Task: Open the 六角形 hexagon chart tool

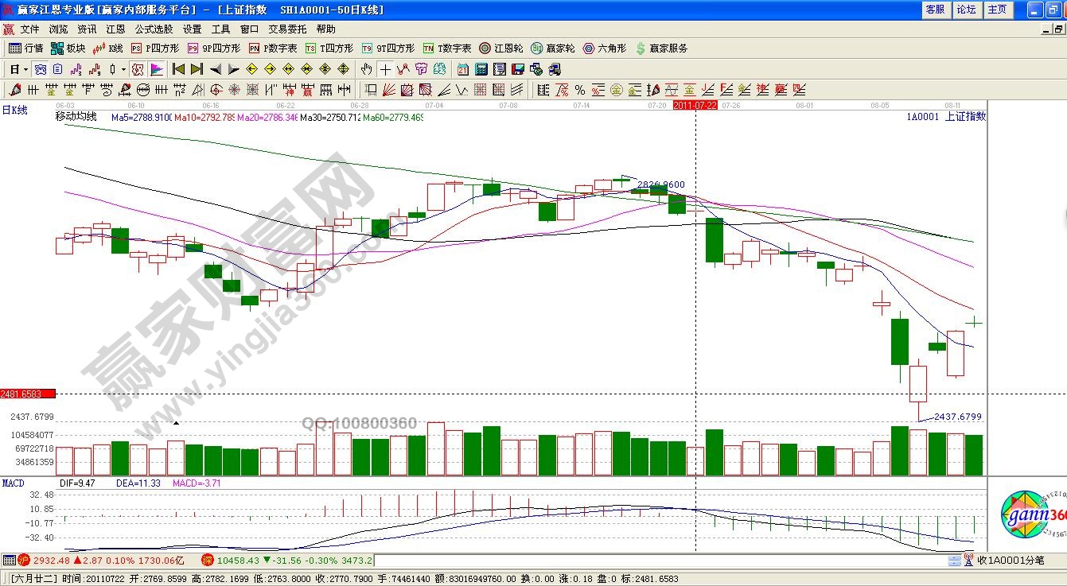Action: pyautogui.click(x=605, y=49)
